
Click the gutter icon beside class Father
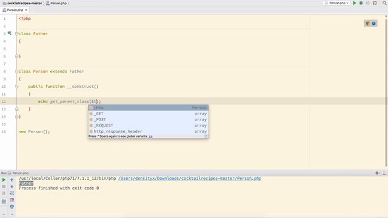pyautogui.click(x=10, y=33)
